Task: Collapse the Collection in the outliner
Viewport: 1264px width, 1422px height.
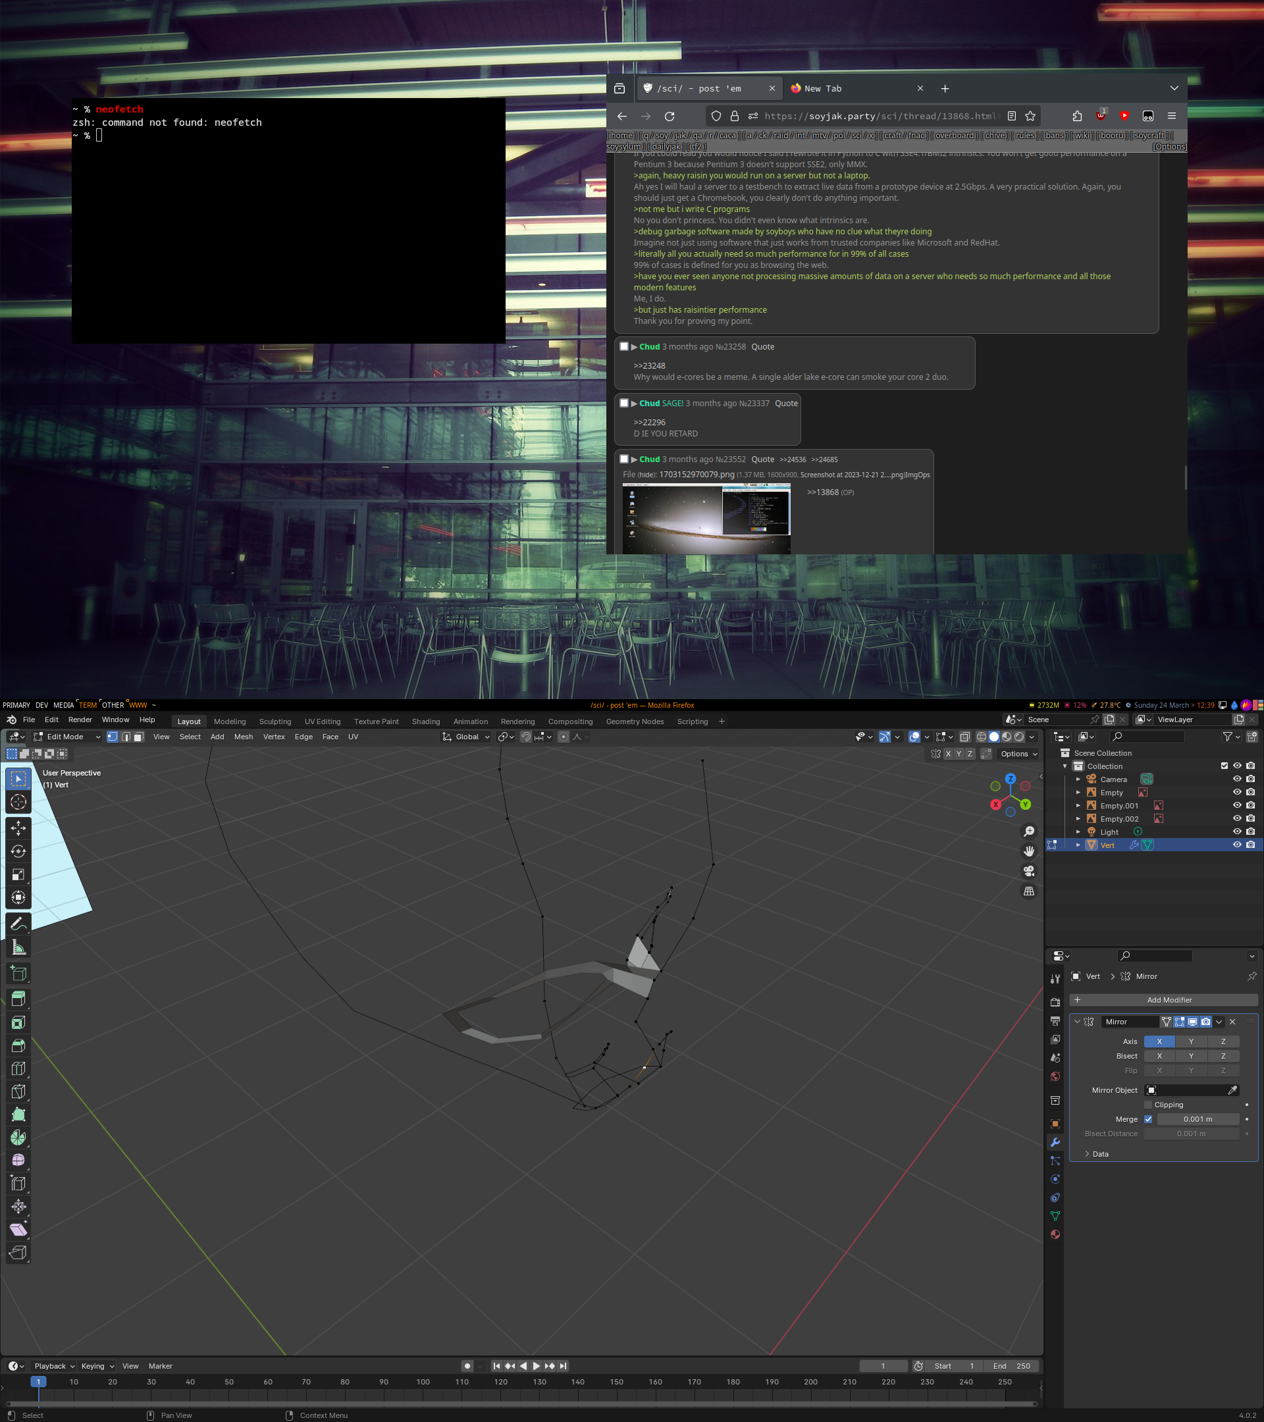Action: point(1065,766)
